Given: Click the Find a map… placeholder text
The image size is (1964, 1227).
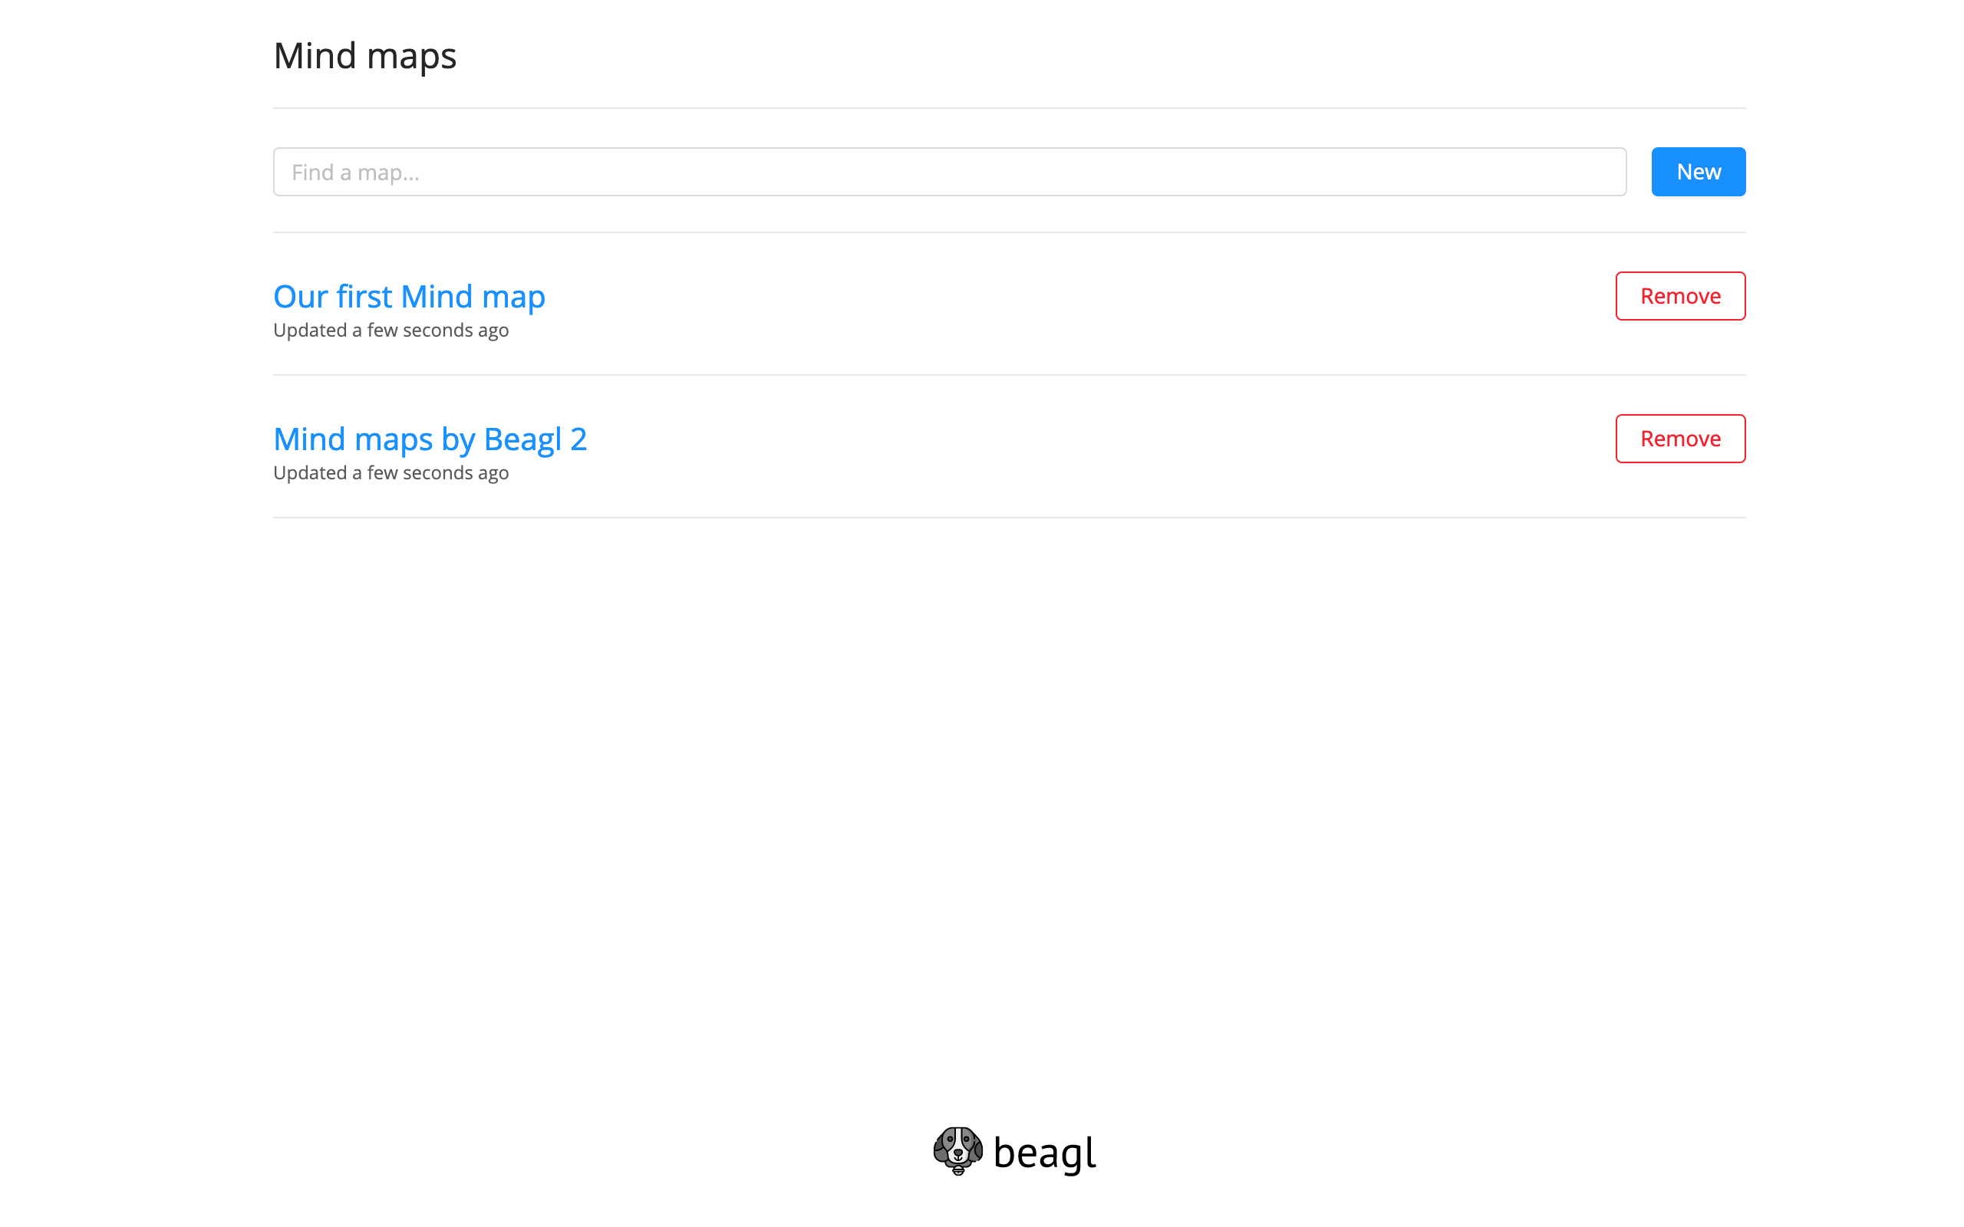Looking at the screenshot, I should pos(355,172).
